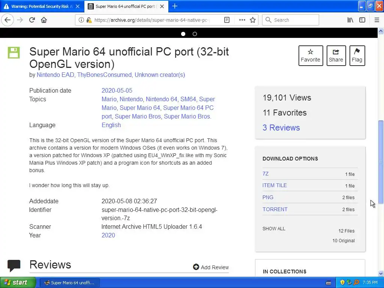The image size is (384, 288).
Task: Click the archive.org URL address field
Action: point(152,20)
